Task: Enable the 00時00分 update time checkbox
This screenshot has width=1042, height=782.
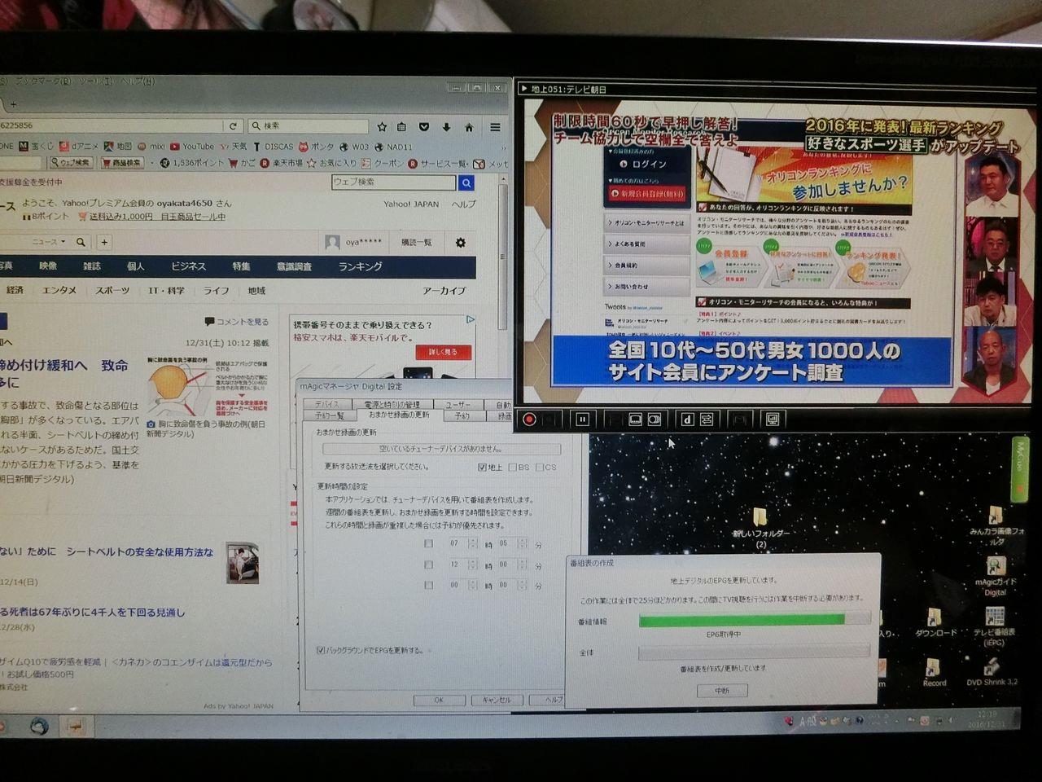Action: tap(429, 585)
